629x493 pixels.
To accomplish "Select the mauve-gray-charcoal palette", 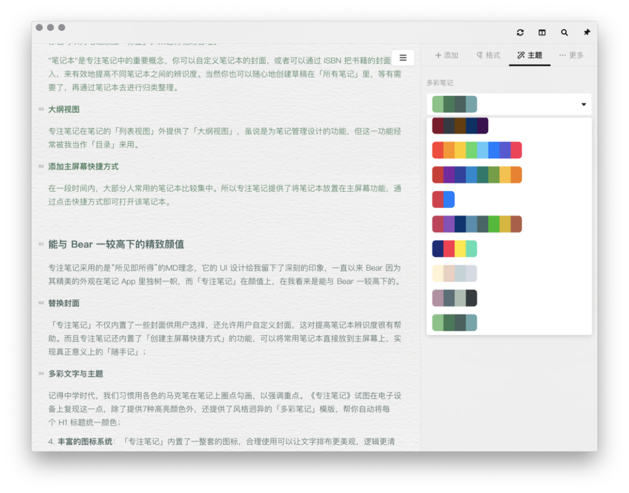I will coord(454,298).
